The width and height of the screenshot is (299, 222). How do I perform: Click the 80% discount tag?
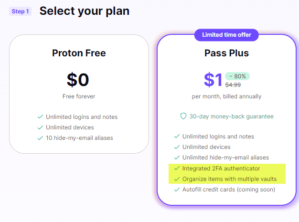point(237,76)
